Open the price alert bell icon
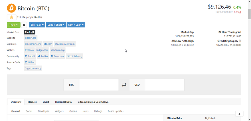 24,25
